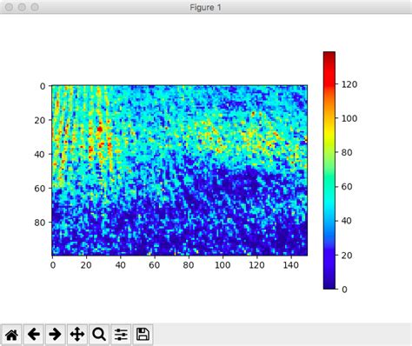This screenshot has height=346, width=412.
Task: Go back to the previous view arrow
Action: click(34, 335)
